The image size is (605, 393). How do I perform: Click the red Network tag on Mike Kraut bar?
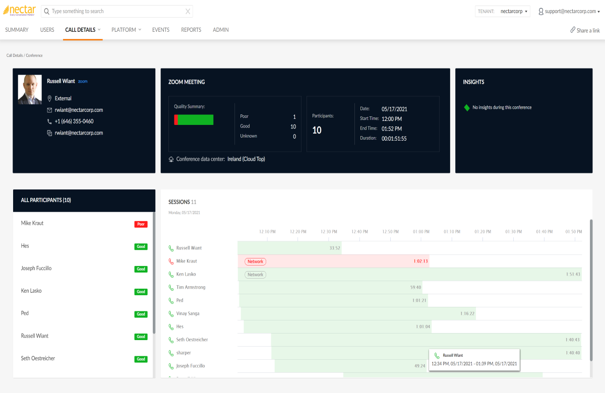[255, 261]
